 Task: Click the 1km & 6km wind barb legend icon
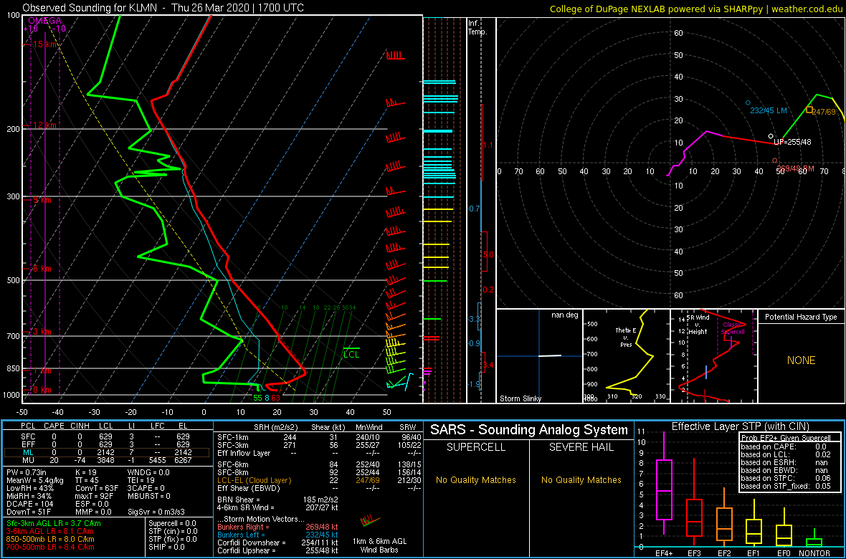point(369,522)
